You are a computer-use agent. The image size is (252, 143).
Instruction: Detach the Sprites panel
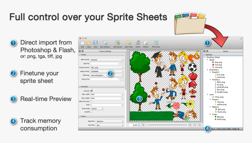(207, 51)
